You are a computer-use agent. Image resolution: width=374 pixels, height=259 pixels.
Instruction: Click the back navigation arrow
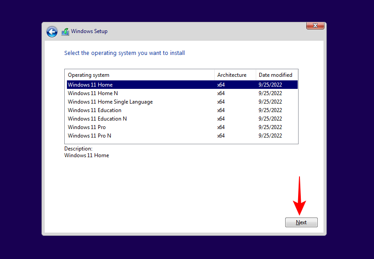click(52, 32)
